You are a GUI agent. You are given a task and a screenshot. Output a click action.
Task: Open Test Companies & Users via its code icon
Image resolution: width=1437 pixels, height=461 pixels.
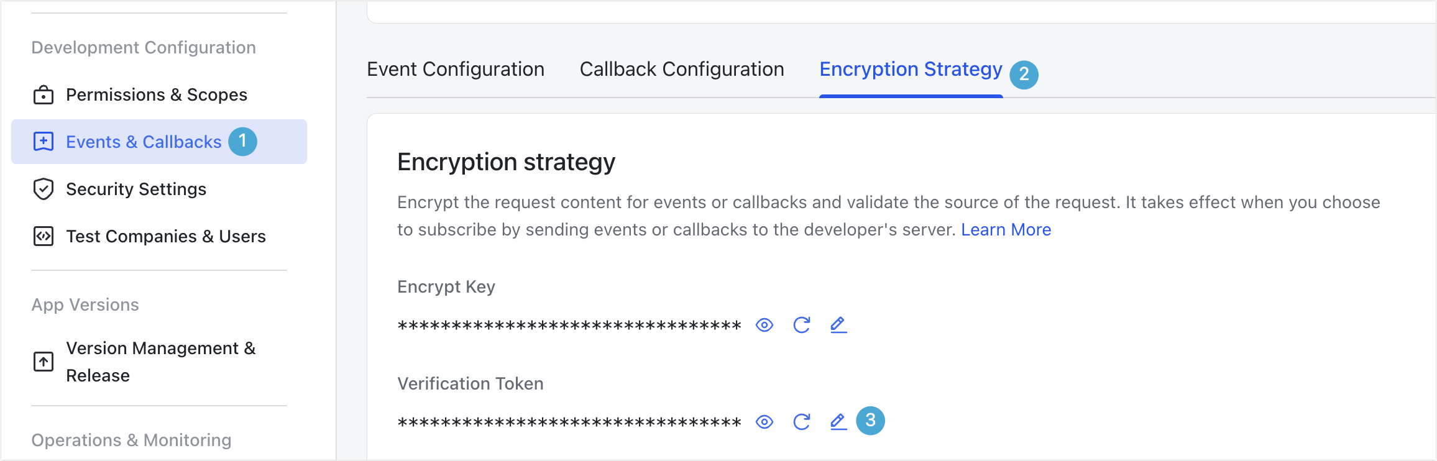click(43, 236)
